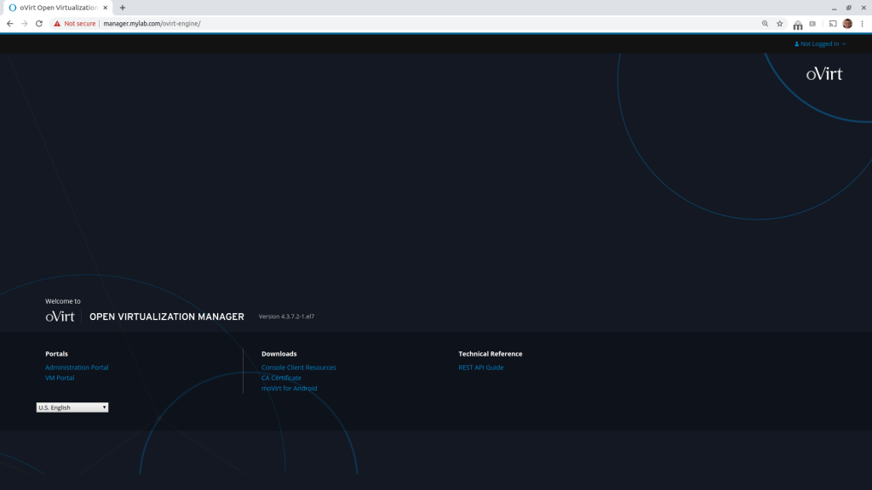The width and height of the screenshot is (872, 490).
Task: Click the OPEN VIRTUALIZATION MANAGER title
Action: [x=167, y=316]
